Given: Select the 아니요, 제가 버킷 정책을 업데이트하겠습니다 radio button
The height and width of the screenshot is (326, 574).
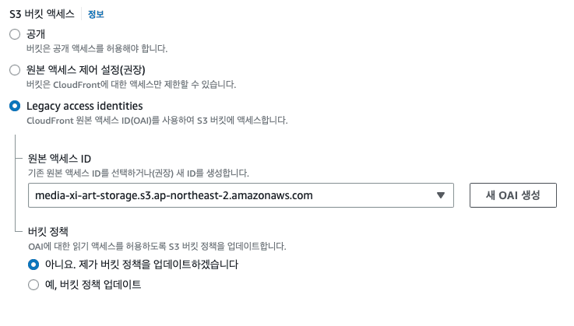Looking at the screenshot, I should coord(33,265).
